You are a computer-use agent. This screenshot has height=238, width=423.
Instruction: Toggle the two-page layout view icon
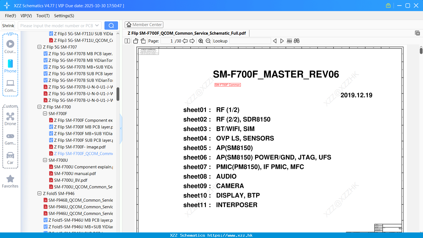(x=127, y=41)
